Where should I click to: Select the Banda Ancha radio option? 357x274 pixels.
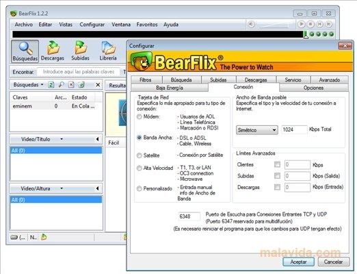coord(139,138)
